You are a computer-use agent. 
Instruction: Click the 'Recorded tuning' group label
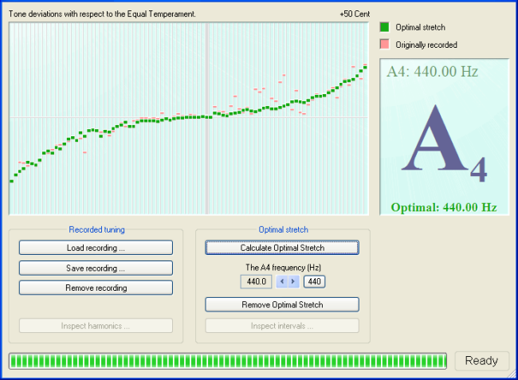click(x=96, y=229)
